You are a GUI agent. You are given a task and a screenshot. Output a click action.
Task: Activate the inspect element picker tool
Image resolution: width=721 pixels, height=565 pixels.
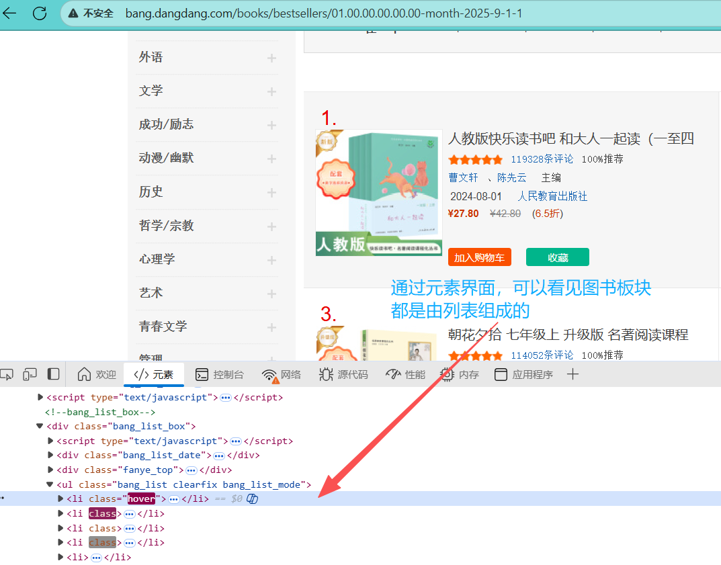7,375
